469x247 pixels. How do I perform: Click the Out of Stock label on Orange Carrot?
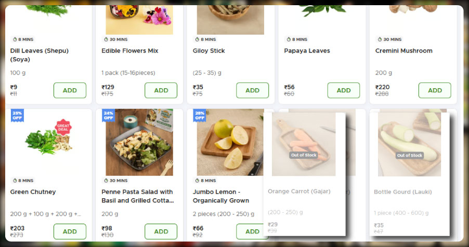click(x=304, y=155)
